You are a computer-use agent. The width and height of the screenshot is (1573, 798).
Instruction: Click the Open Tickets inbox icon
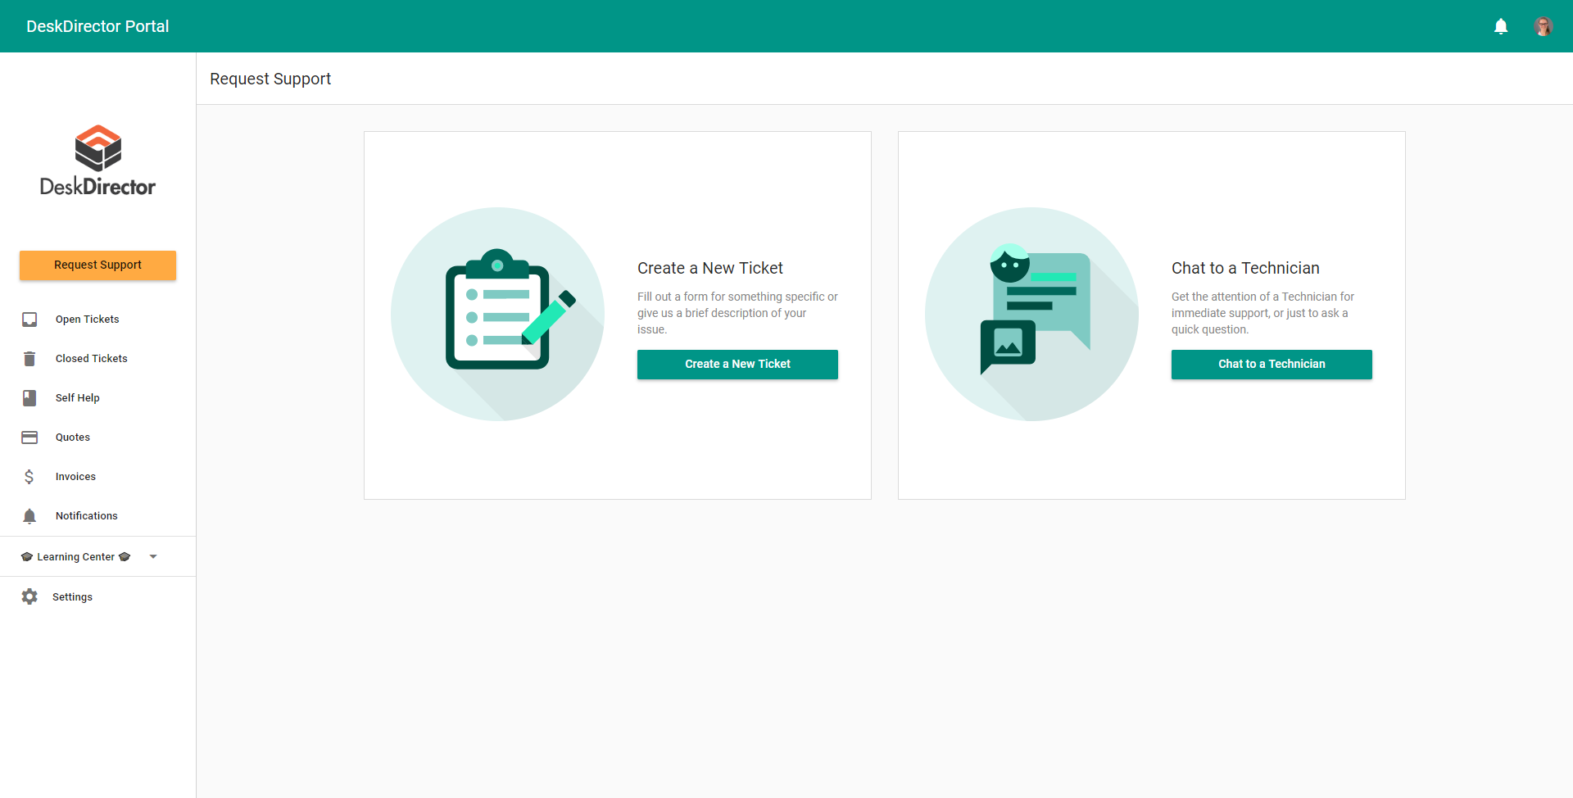click(29, 320)
